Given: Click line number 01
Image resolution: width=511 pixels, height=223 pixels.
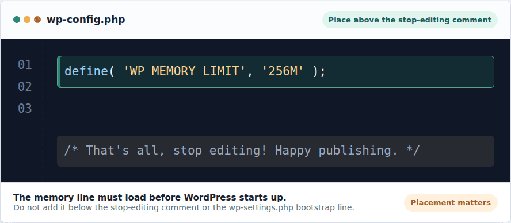Looking at the screenshot, I should 25,65.
